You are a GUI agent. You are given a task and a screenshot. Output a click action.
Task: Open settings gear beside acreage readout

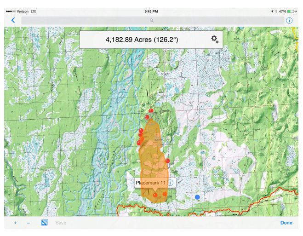coord(215,40)
